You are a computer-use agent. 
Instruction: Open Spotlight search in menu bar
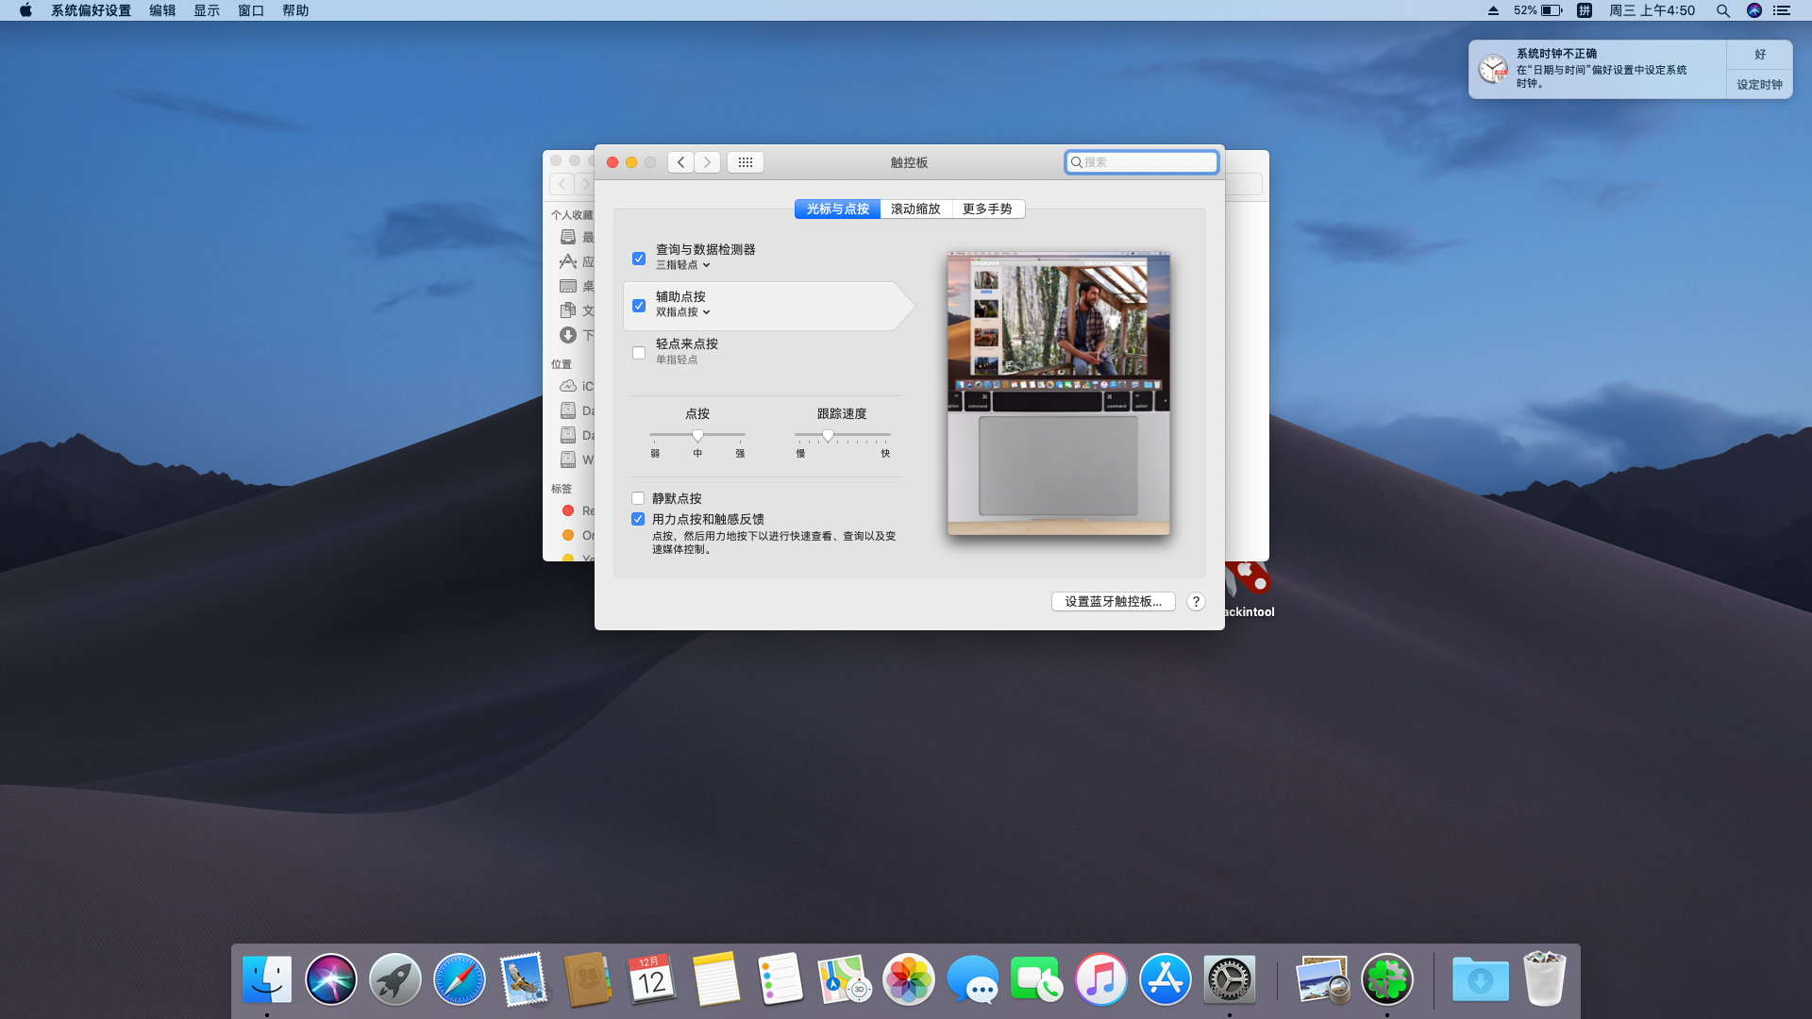[x=1722, y=10]
